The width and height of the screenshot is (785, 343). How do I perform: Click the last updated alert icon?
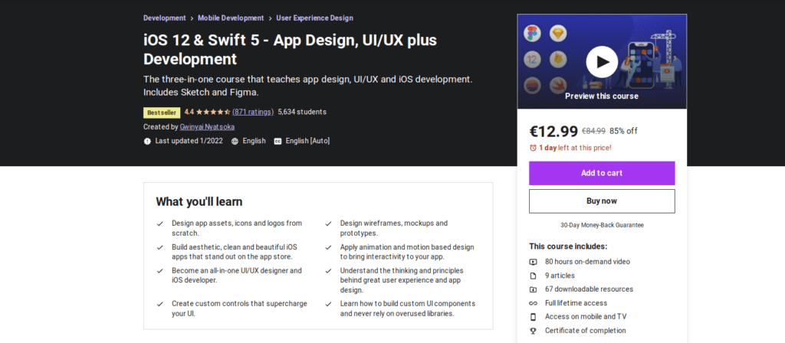[147, 141]
